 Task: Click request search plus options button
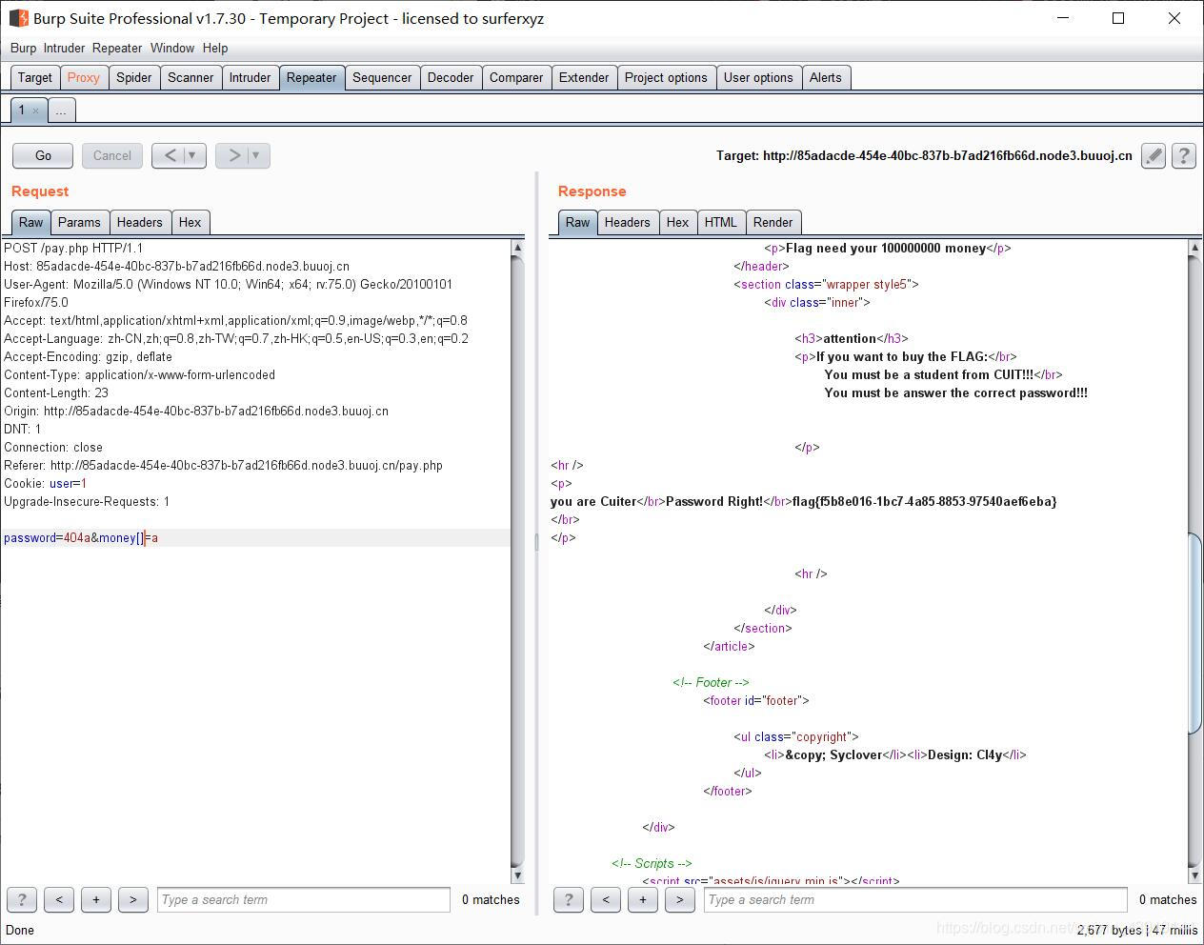(96, 899)
